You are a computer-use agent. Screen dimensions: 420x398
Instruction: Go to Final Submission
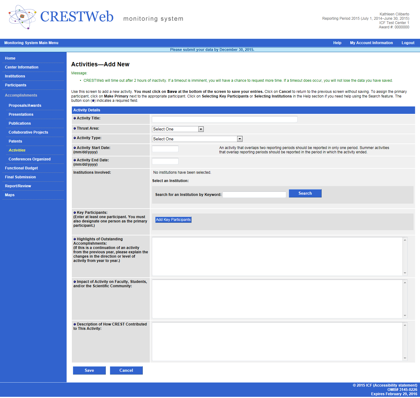pos(20,177)
